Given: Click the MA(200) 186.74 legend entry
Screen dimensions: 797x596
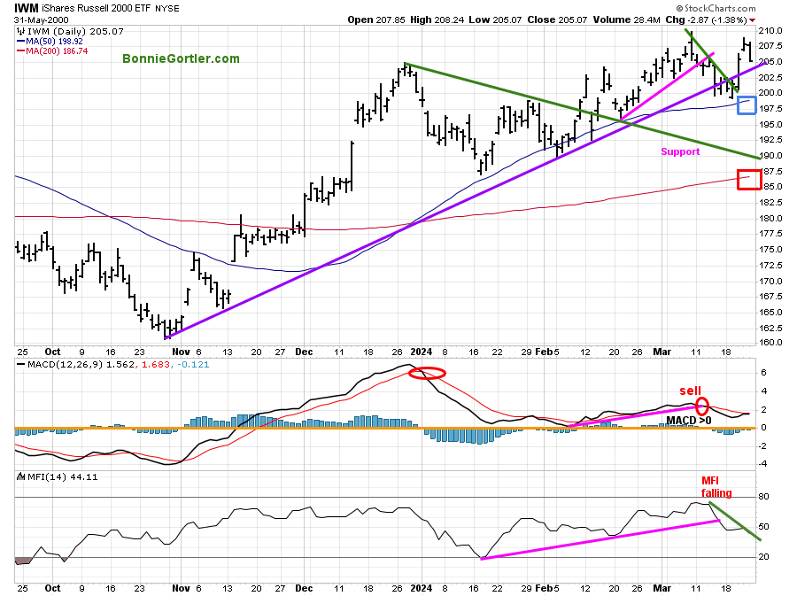Looking at the screenshot, I should (x=57, y=51).
